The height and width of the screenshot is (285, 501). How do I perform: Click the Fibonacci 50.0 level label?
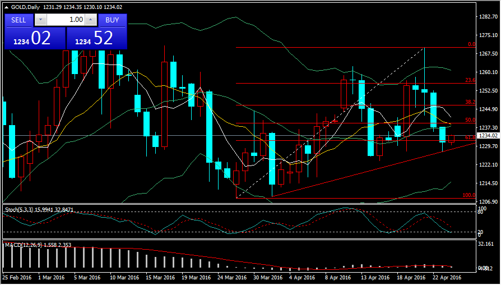pyautogui.click(x=470, y=120)
